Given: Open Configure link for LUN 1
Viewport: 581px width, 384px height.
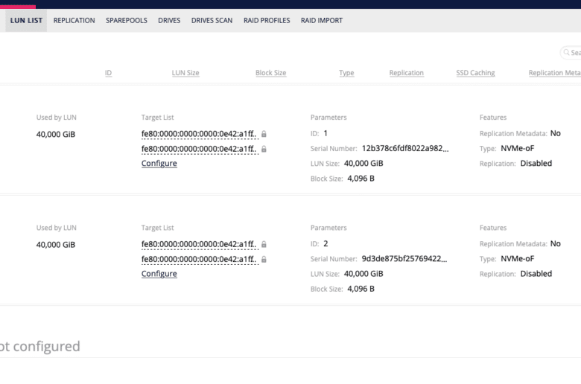Looking at the screenshot, I should (x=159, y=163).
